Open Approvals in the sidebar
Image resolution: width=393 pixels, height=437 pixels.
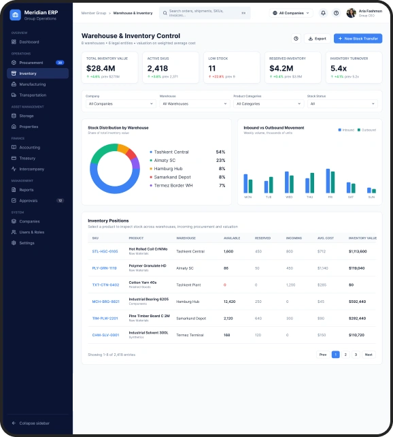click(37, 200)
